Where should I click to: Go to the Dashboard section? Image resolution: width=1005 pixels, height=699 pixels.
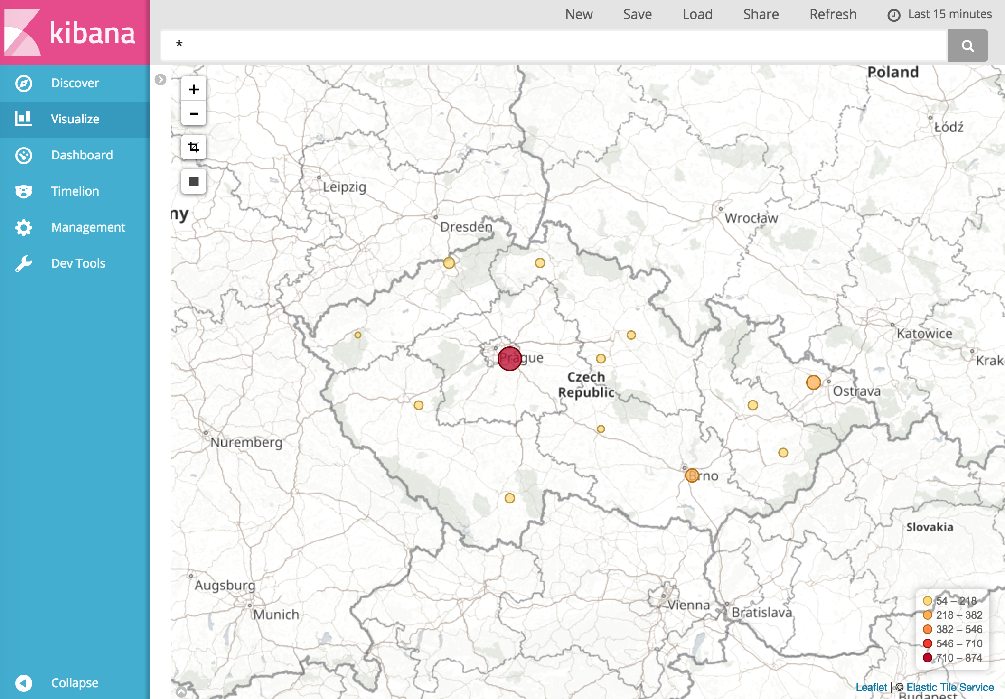click(82, 155)
